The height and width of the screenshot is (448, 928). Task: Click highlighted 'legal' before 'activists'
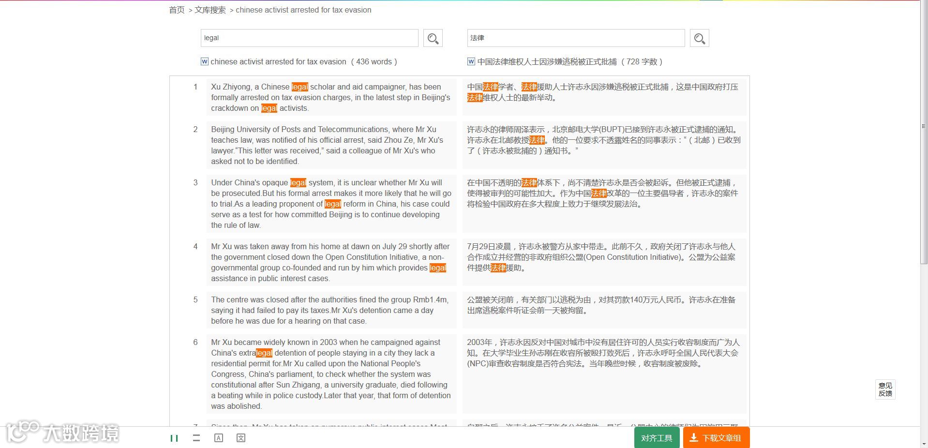click(x=269, y=108)
